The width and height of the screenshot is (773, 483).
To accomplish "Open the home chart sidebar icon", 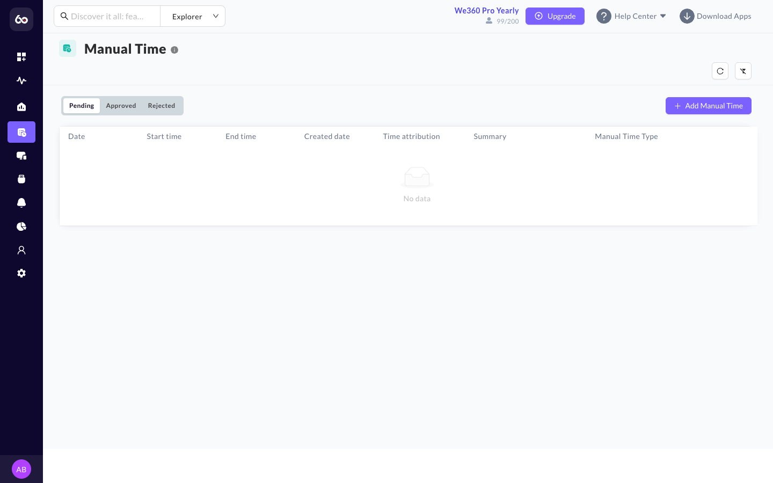I will (x=21, y=107).
